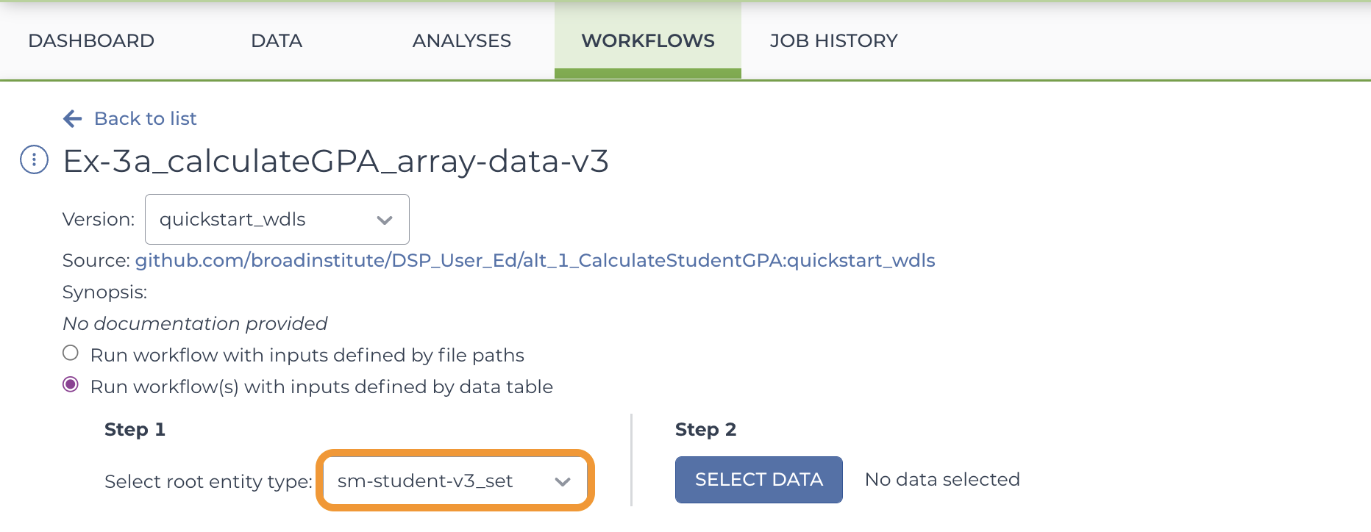Click the 'Select root entity type:' label
The height and width of the screenshot is (532, 1371).
click(208, 481)
